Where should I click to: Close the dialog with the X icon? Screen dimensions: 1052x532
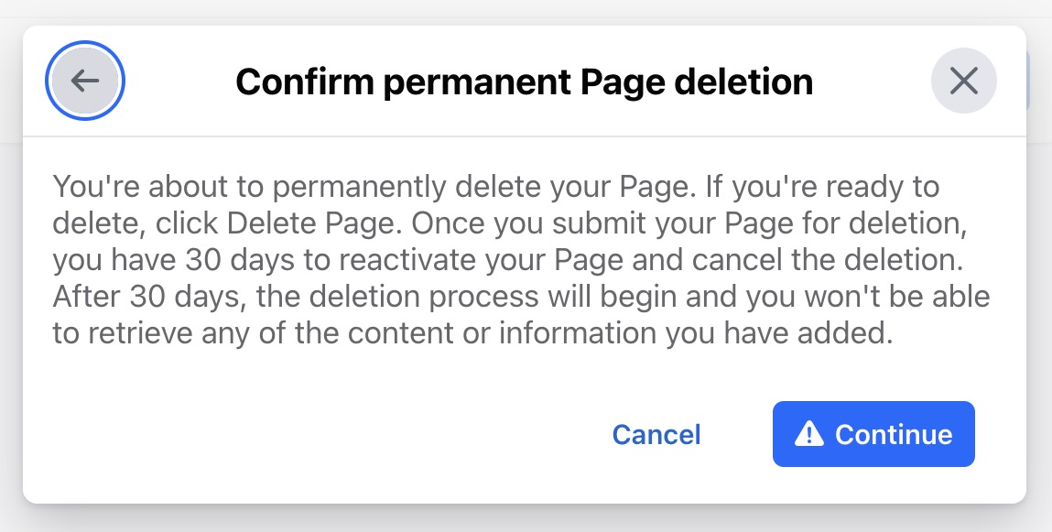pyautogui.click(x=963, y=81)
